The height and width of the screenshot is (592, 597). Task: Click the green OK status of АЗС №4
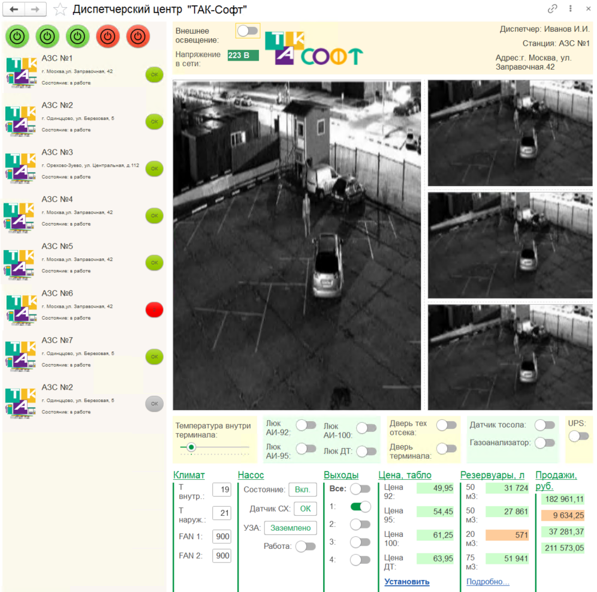(x=154, y=215)
